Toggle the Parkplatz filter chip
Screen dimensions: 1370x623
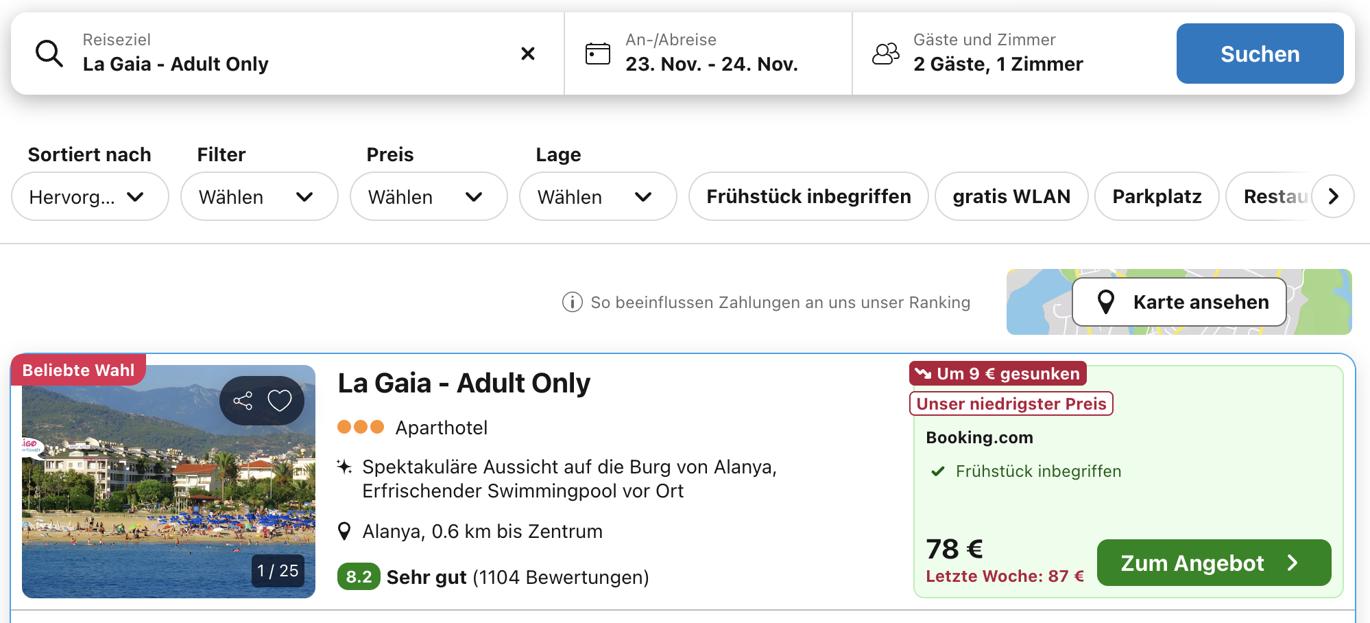(x=1157, y=197)
